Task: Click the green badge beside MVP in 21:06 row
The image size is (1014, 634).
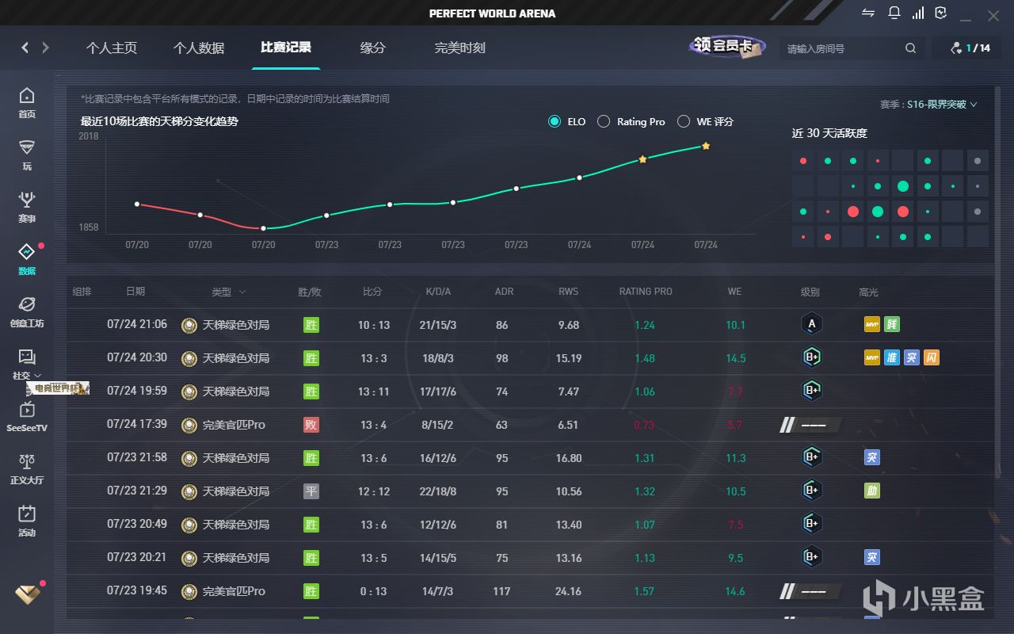Action: (x=892, y=324)
